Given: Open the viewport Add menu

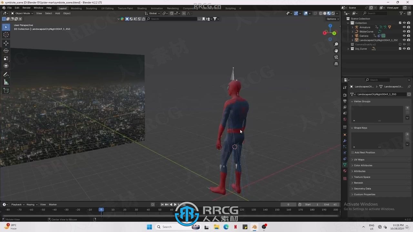Looking at the screenshot, I should click(57, 13).
